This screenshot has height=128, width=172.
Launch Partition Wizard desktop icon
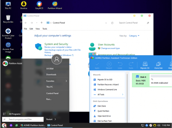[x=55, y=5]
